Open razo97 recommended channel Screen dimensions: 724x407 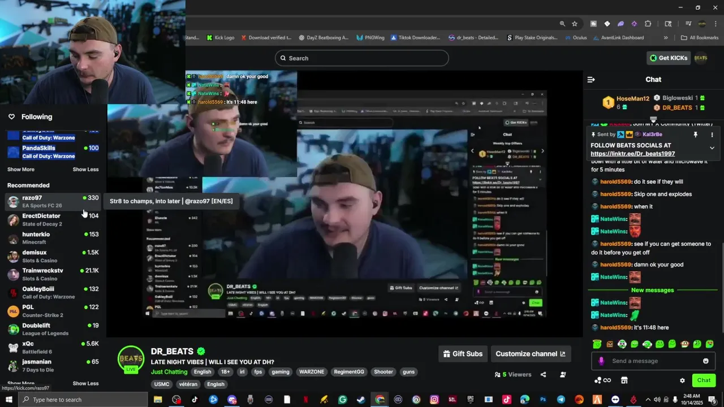click(x=53, y=201)
